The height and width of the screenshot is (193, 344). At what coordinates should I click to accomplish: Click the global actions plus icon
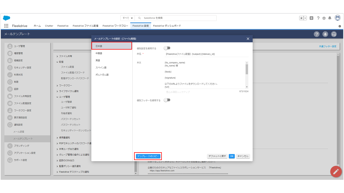point(311,18)
